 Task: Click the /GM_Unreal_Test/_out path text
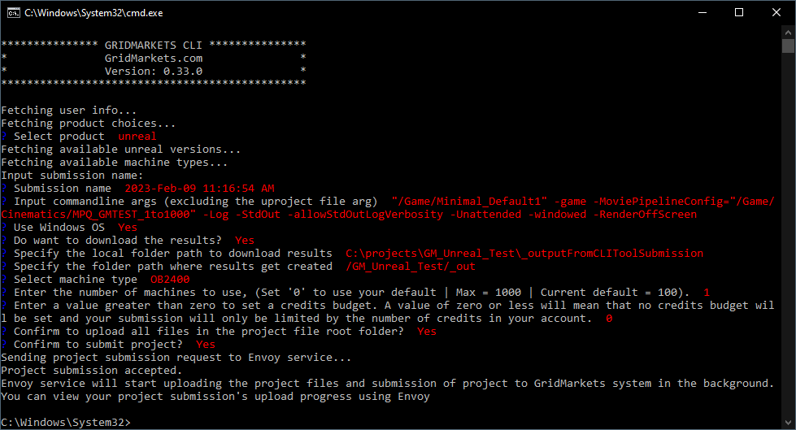pyautogui.click(x=411, y=267)
